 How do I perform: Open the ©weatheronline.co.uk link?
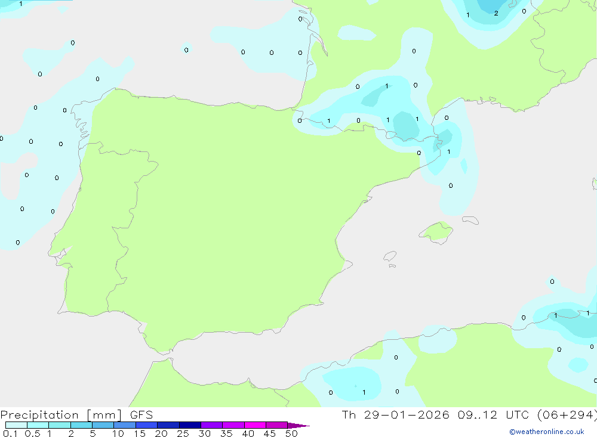point(546,432)
